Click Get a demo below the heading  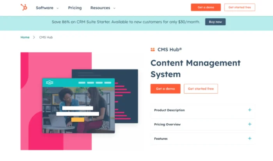pos(165,89)
